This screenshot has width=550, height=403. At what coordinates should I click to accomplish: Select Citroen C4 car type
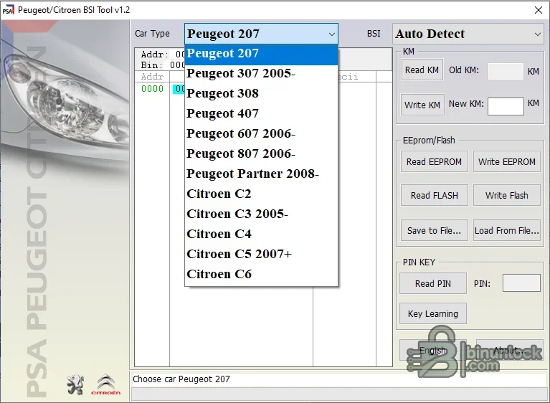(261, 234)
